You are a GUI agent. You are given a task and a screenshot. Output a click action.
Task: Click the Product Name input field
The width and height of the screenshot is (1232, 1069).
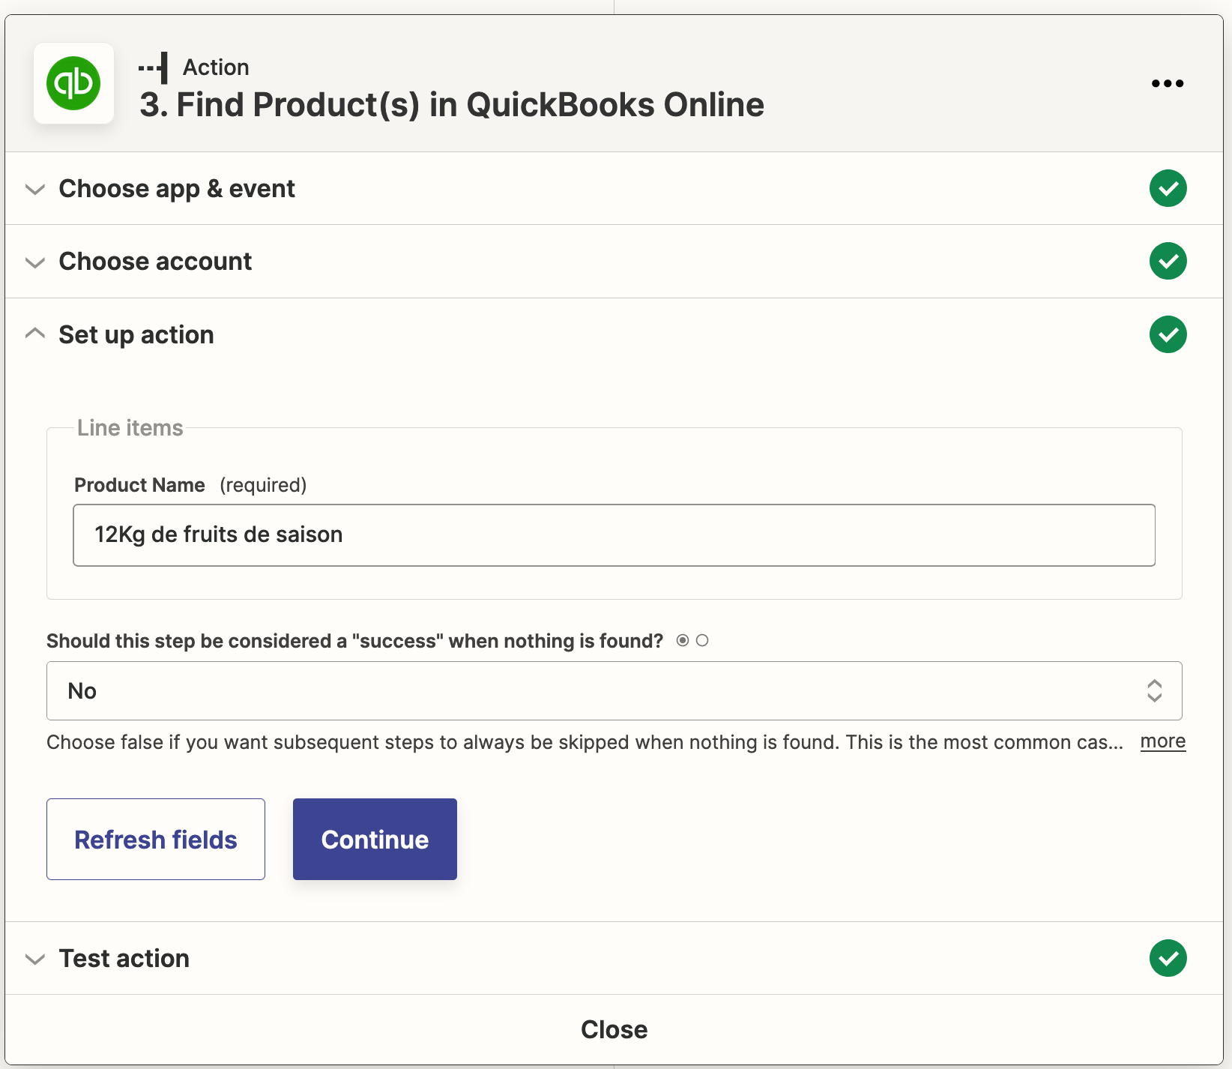[614, 535]
